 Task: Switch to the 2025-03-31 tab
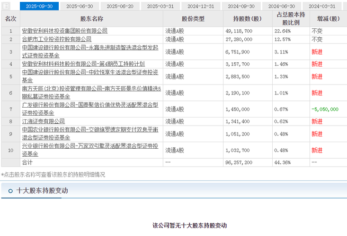(160, 6)
